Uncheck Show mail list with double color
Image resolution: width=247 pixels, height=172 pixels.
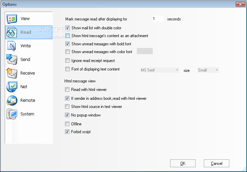(67, 28)
